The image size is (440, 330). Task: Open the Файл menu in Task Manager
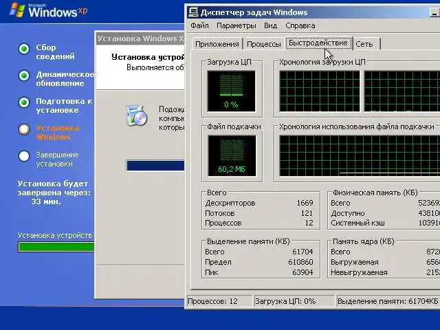point(199,26)
